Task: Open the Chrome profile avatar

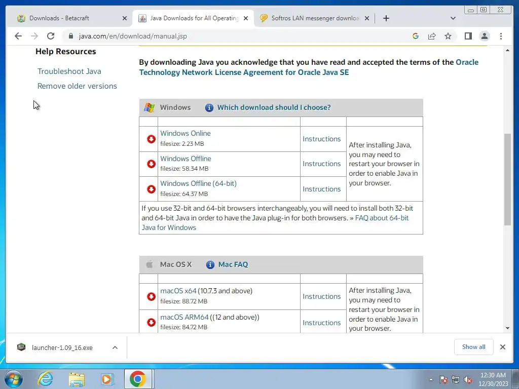Action: click(x=484, y=36)
